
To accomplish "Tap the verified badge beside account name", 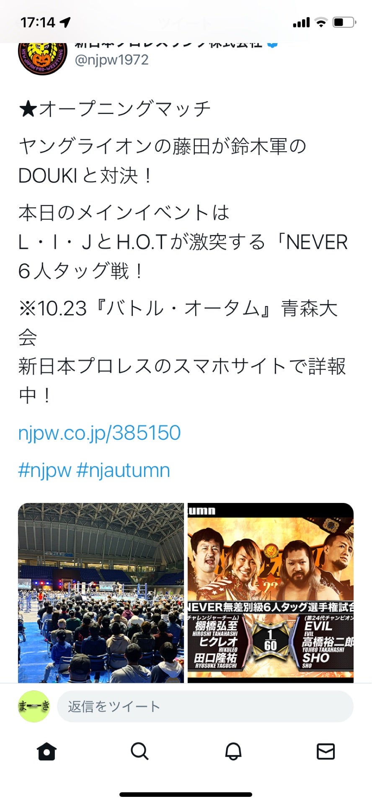I will [272, 44].
